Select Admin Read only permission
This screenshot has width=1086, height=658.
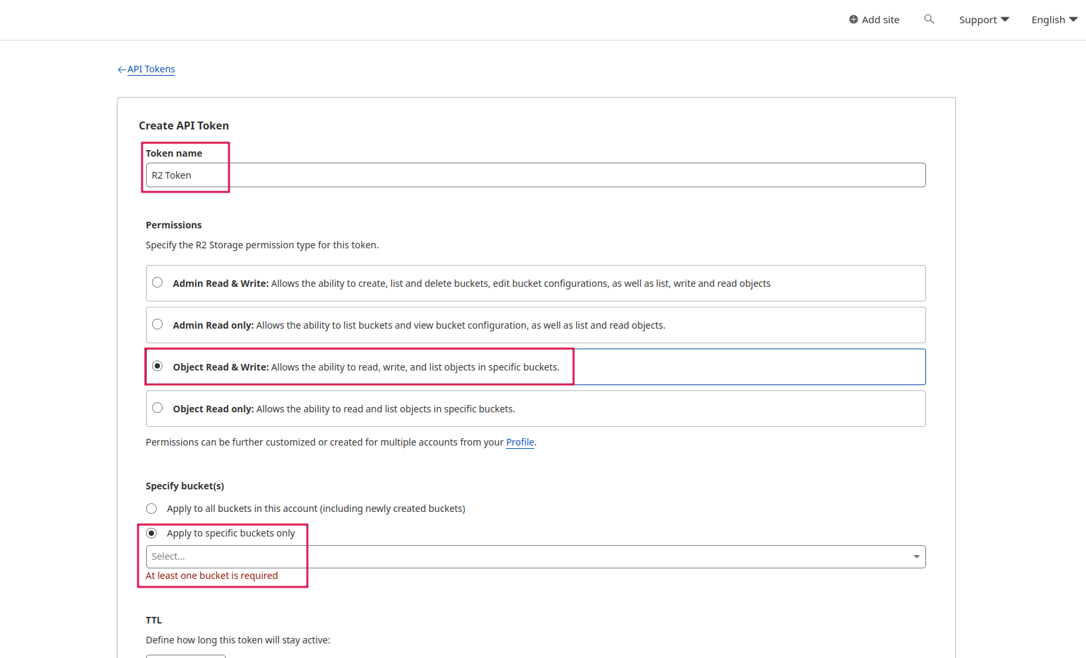(157, 324)
